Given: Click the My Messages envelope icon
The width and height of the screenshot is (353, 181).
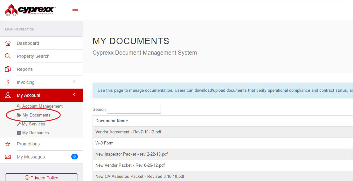Looking at the screenshot, I should (x=8, y=157).
